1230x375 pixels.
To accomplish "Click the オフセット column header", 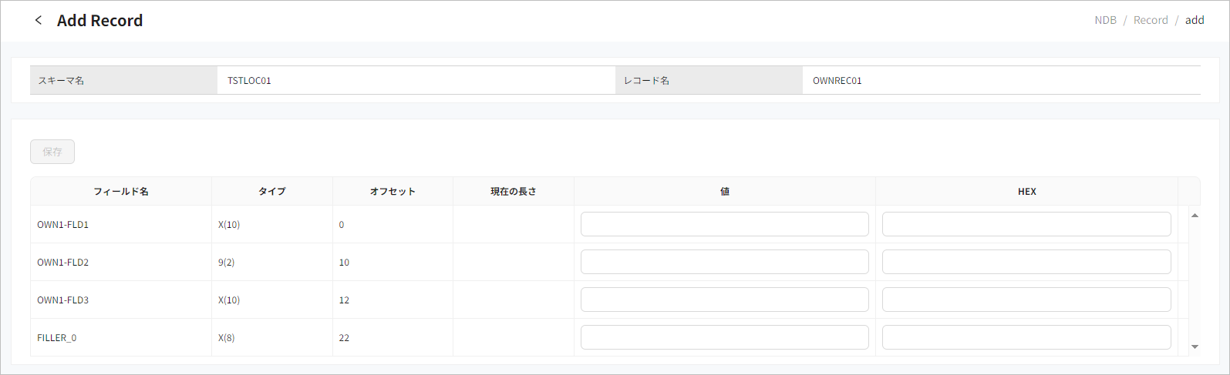I will [x=393, y=192].
